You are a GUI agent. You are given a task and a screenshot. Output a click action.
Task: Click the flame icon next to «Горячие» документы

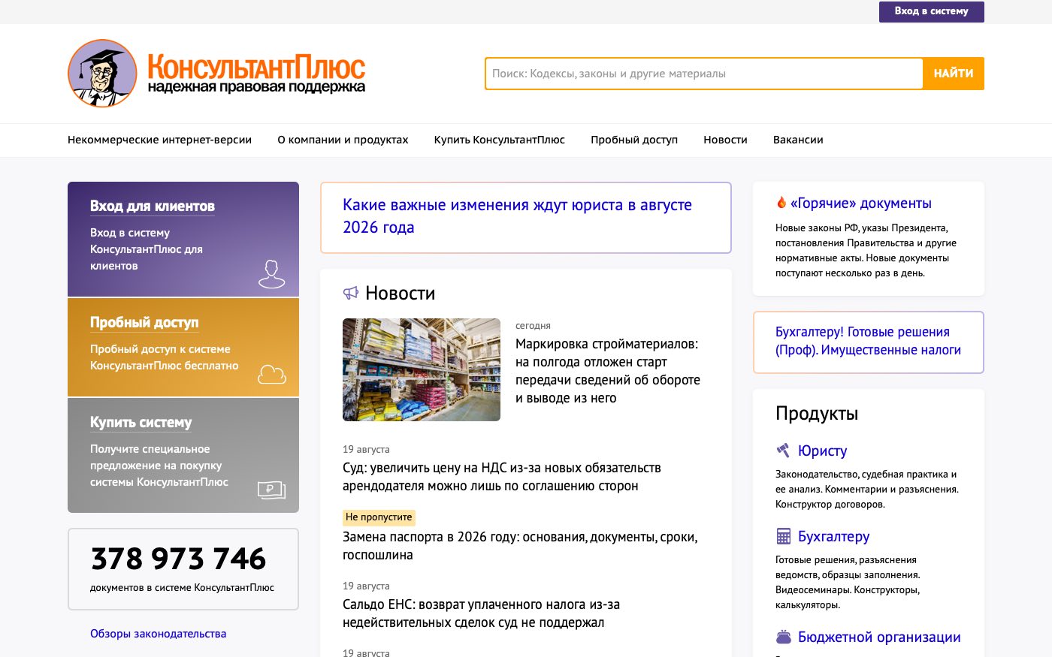(781, 203)
